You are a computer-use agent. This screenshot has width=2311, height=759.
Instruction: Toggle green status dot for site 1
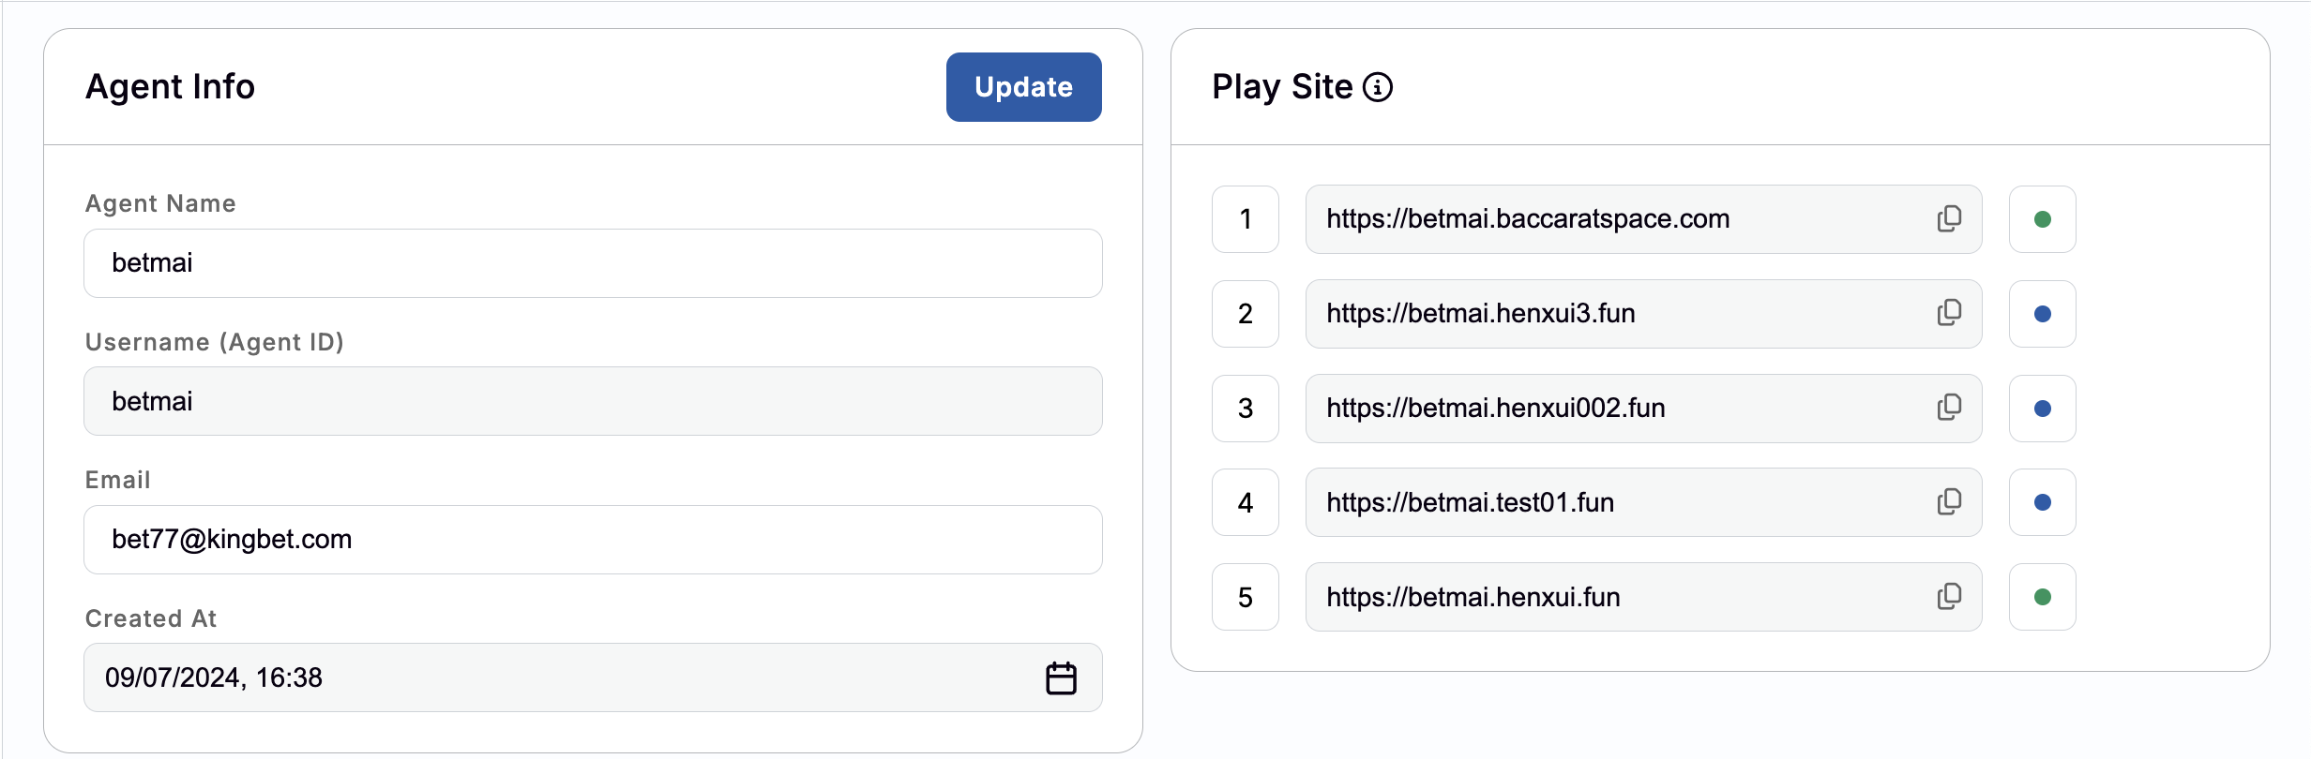(2042, 219)
